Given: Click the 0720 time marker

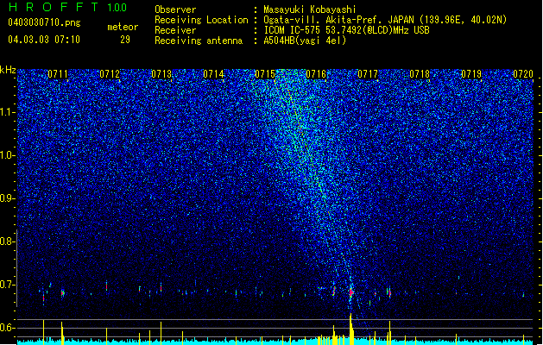Looking at the screenshot, I should [x=523, y=73].
